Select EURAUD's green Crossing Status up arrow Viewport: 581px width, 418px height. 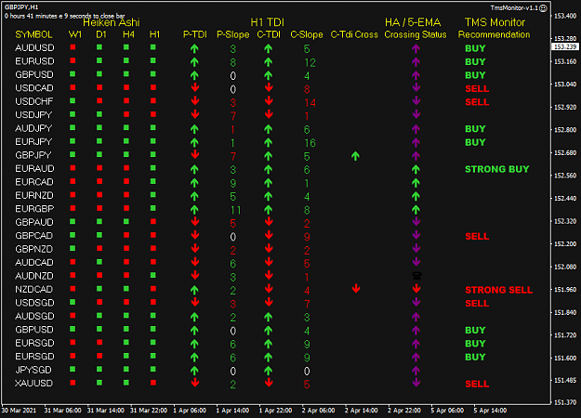[x=416, y=169]
